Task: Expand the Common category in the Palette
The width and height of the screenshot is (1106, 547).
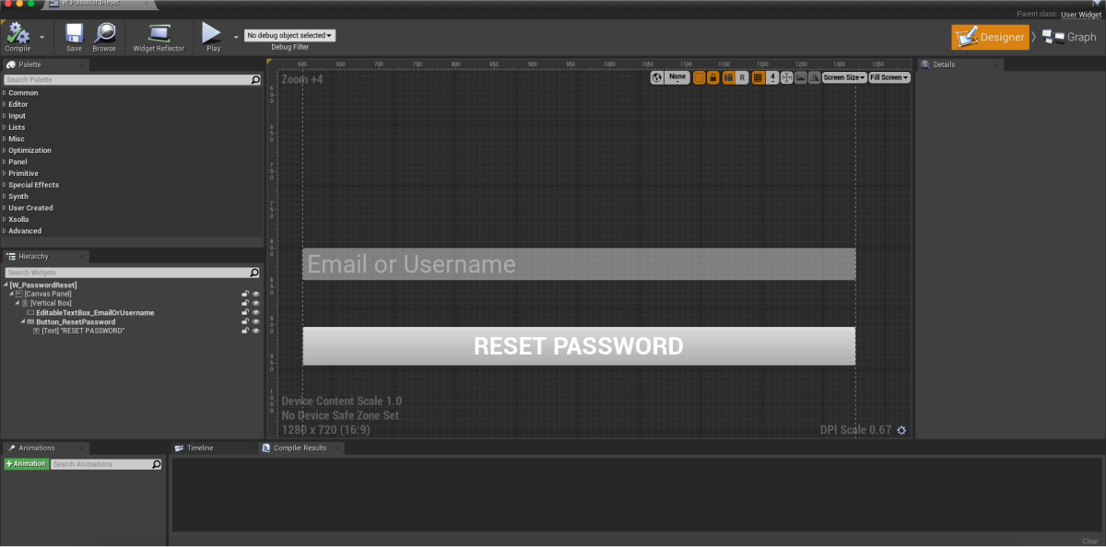Action: 23,93
